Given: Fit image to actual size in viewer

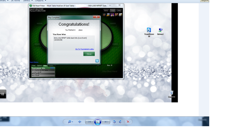Looking at the screenshot, I should (x=80, y=122).
